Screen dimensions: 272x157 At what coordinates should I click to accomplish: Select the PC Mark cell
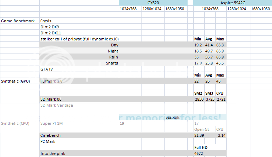click(49, 141)
